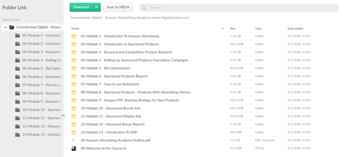The height and width of the screenshot is (157, 349).
Task: Click the PDF file icon of Academy Outline
Action: tap(74, 140)
